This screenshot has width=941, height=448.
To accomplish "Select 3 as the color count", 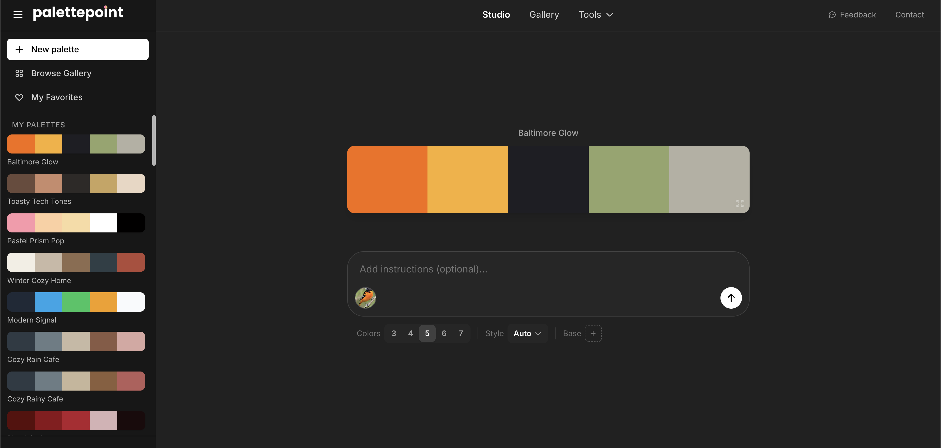I will 394,333.
